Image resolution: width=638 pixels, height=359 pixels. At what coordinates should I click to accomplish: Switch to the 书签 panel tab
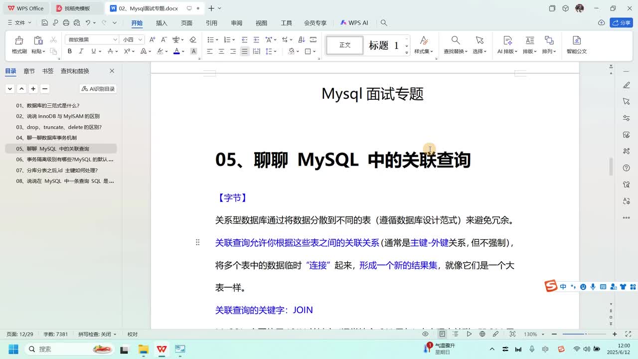[48, 71]
